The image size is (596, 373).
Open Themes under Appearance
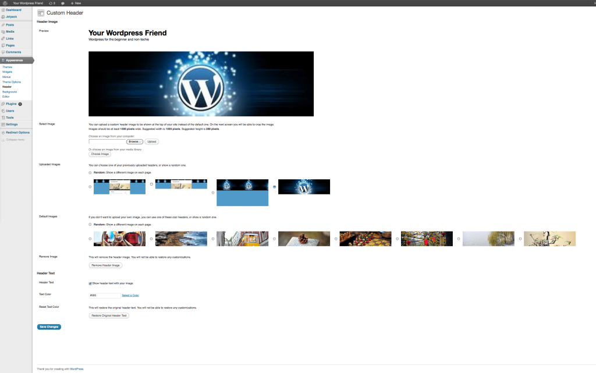click(x=7, y=67)
